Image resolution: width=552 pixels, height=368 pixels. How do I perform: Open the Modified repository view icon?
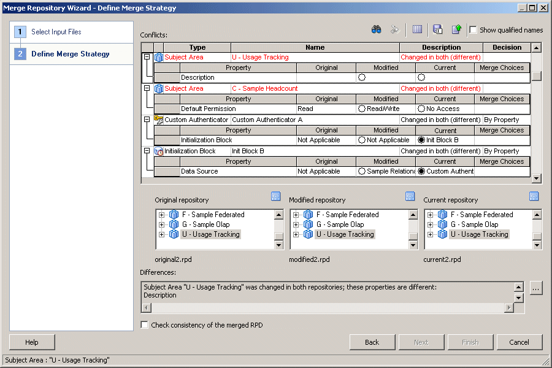tap(410, 196)
